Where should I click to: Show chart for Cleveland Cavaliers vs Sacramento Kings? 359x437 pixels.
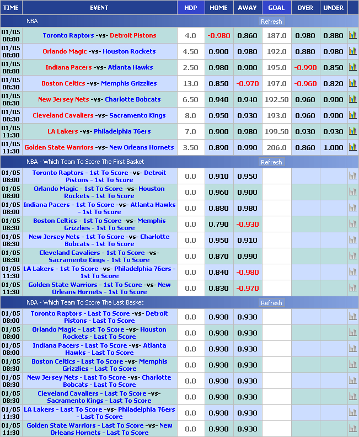pos(352,115)
